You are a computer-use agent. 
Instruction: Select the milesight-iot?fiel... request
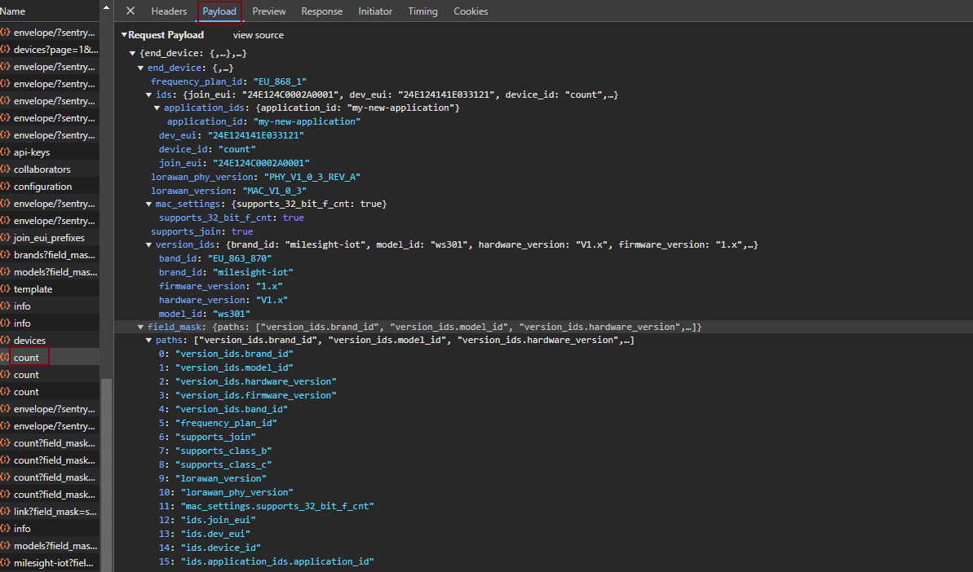coord(50,563)
